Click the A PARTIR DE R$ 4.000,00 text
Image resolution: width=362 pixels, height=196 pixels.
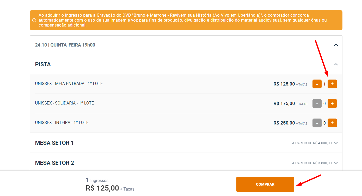tap(312, 143)
